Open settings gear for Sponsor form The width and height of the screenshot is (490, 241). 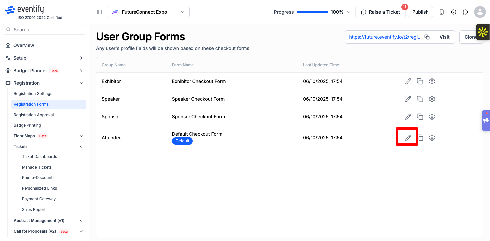(432, 117)
